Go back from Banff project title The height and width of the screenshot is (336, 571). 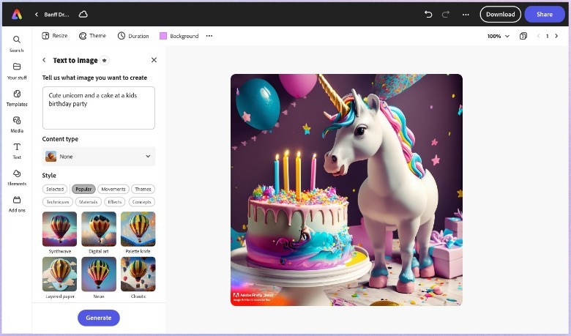pos(37,15)
